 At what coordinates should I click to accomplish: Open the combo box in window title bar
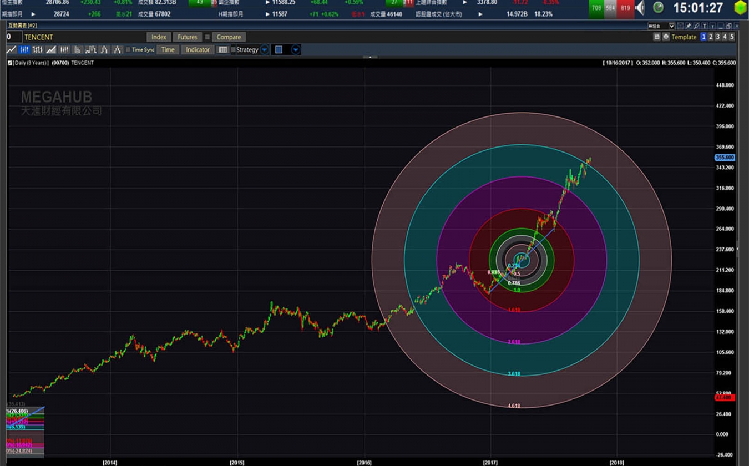[661, 26]
